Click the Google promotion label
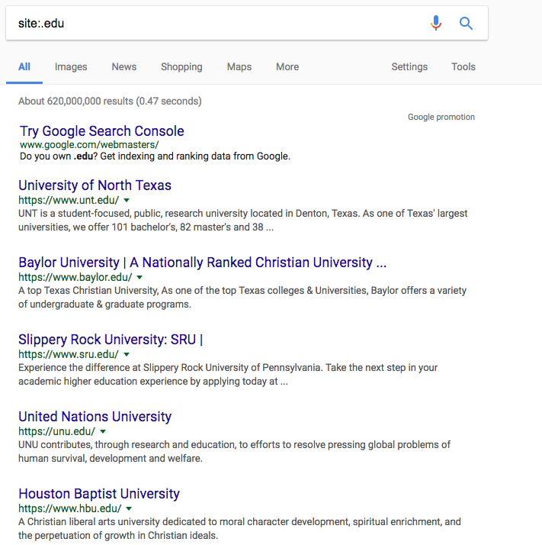 pos(441,117)
